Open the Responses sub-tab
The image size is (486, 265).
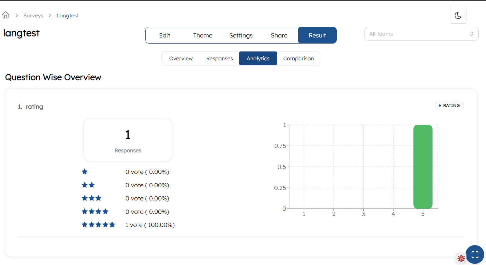tap(219, 58)
